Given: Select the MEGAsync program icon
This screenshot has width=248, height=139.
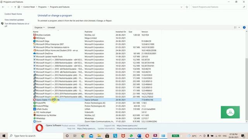Looking at the screenshot, I should click(x=34, y=38).
